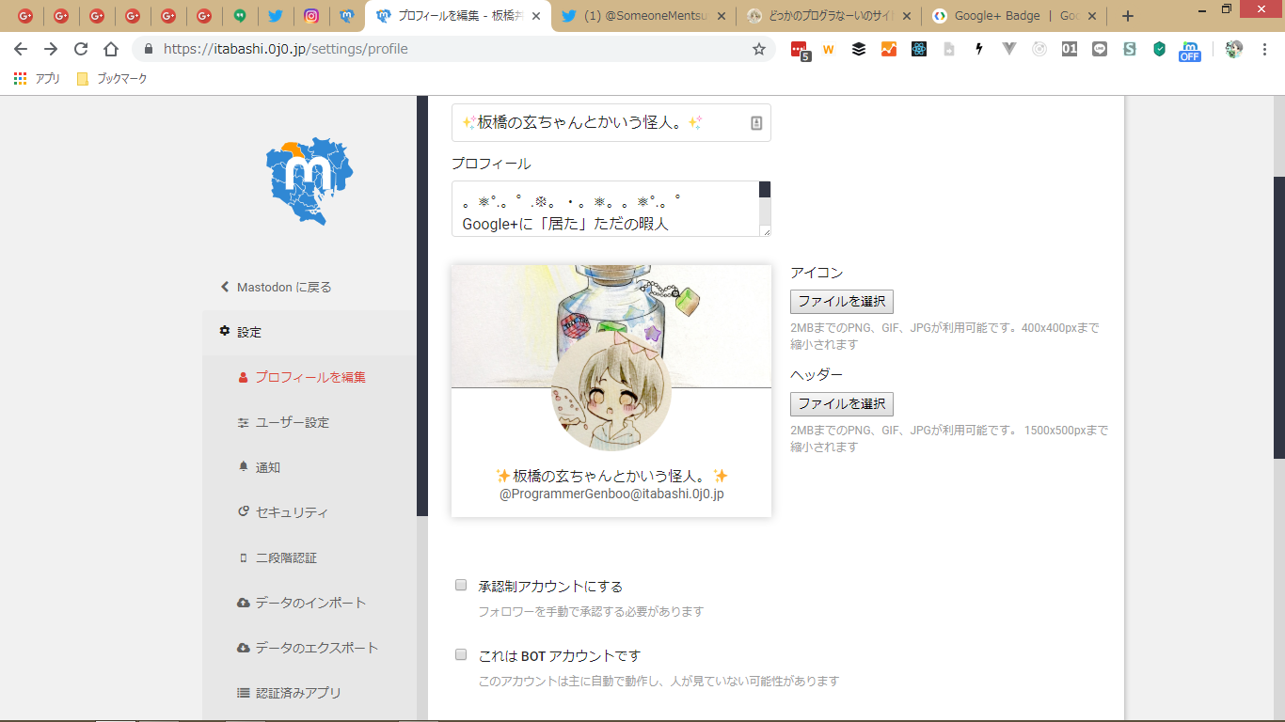
Task: Click the Mastodon OFF extension icon
Action: click(x=1190, y=50)
